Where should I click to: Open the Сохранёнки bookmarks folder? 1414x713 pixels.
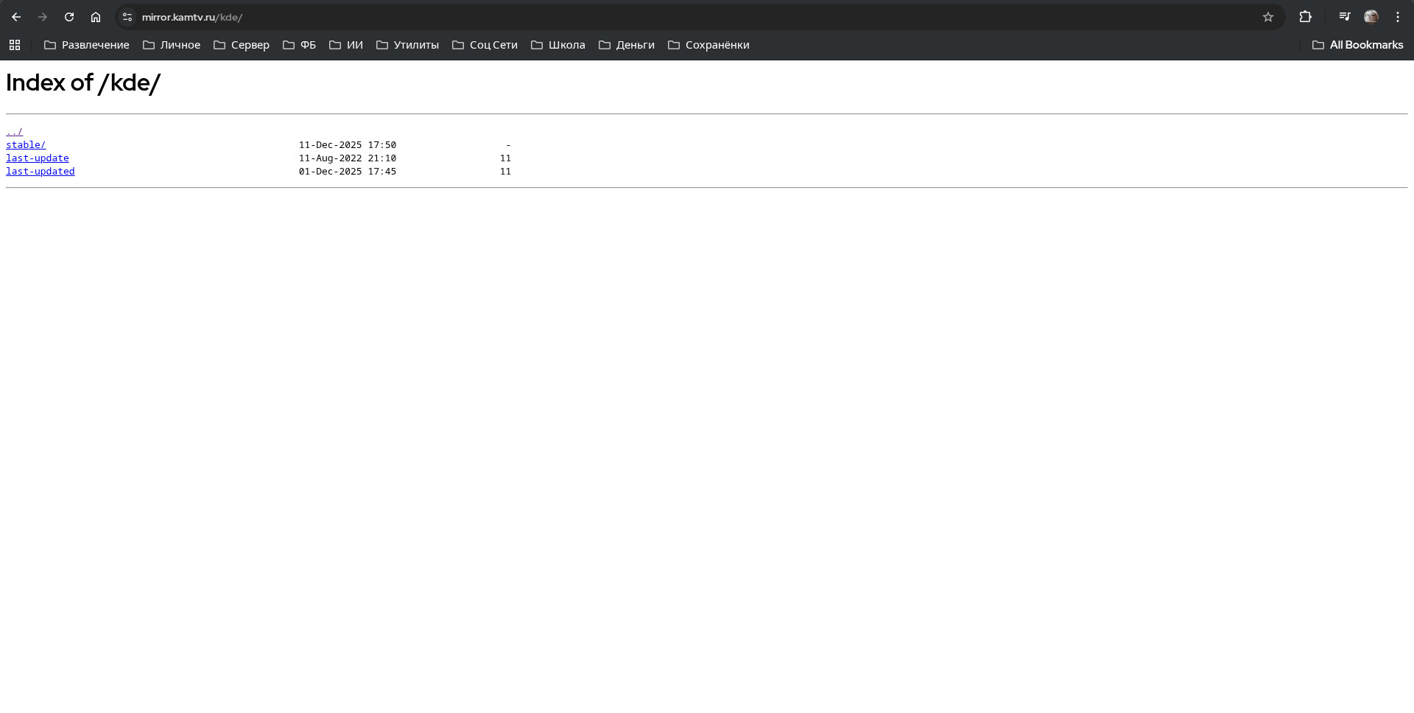(708, 45)
